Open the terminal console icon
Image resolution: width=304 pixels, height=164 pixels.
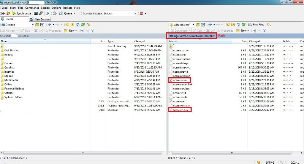(36, 13)
